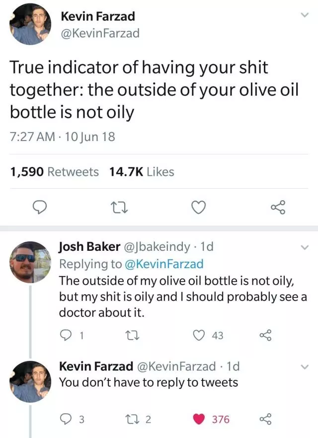Open Josh Baker's profile picture
Viewport: 318px width, 438px height.
pyautogui.click(x=31, y=262)
